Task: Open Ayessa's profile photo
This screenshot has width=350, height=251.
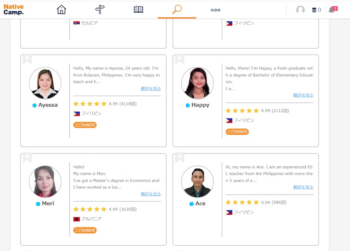Action: (45, 83)
